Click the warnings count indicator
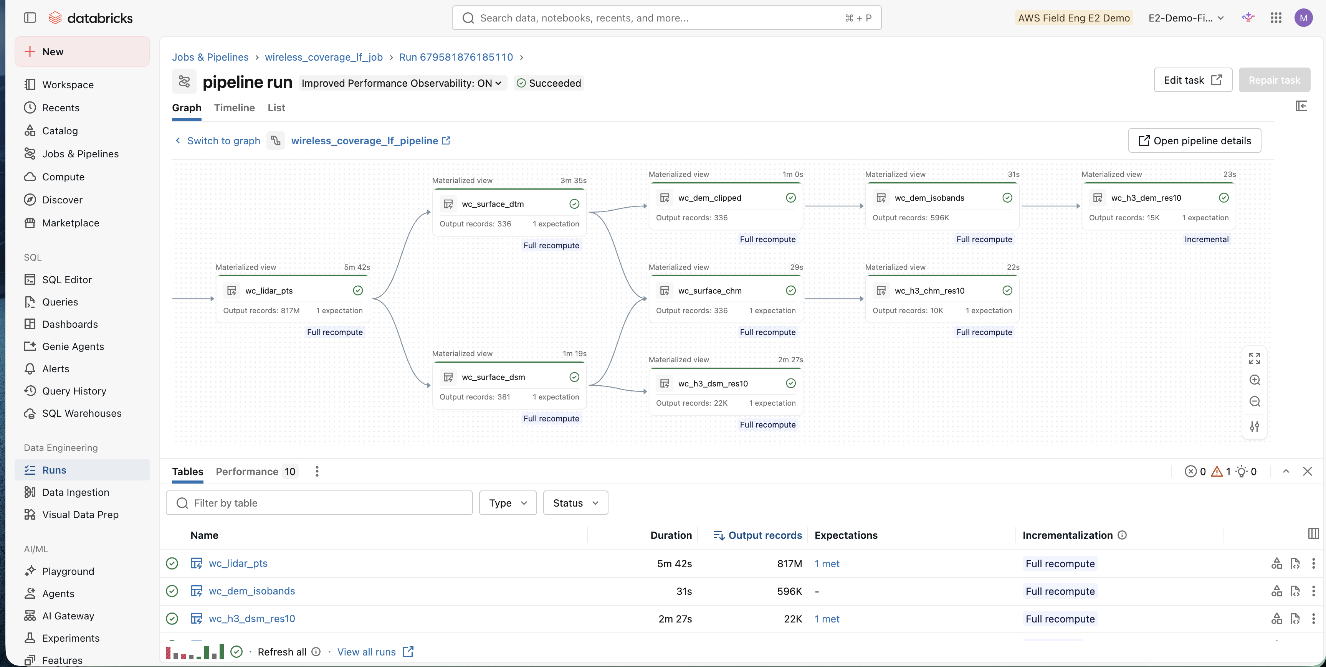The height and width of the screenshot is (667, 1326). click(x=1221, y=471)
